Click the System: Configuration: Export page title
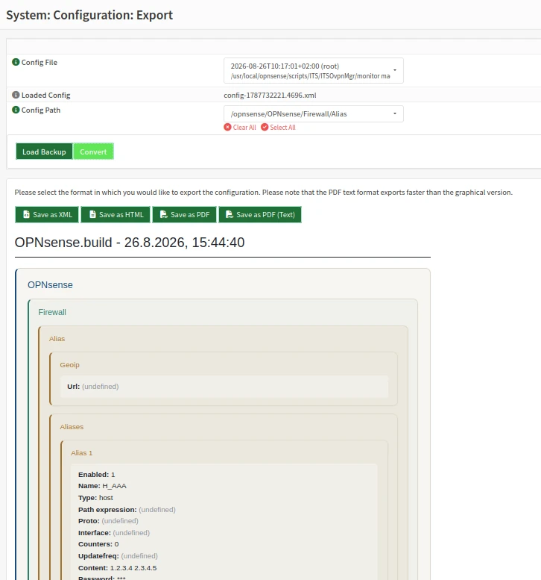 89,15
